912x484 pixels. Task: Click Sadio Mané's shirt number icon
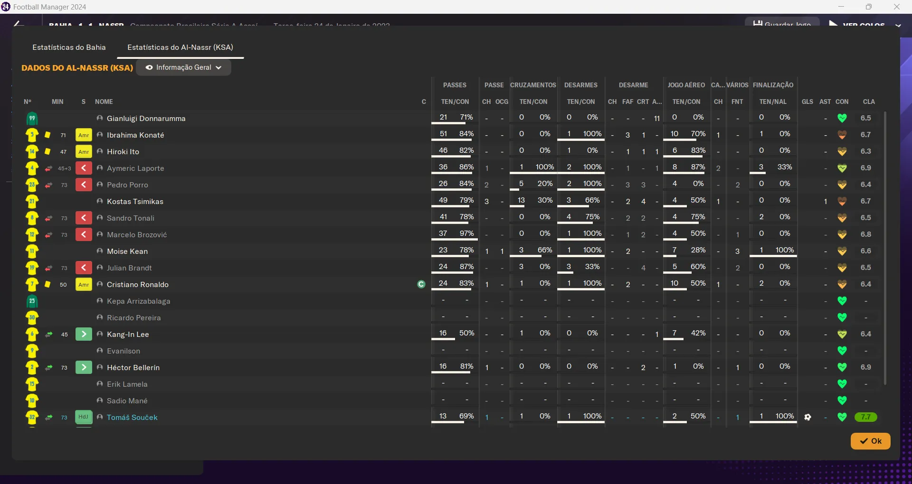(x=32, y=400)
